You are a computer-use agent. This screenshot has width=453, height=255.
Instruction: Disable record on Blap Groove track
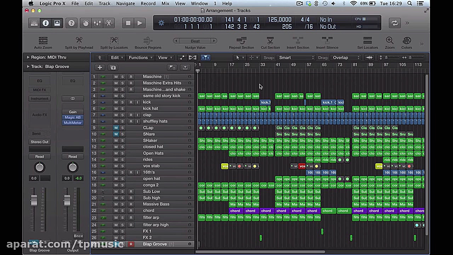pos(131,244)
